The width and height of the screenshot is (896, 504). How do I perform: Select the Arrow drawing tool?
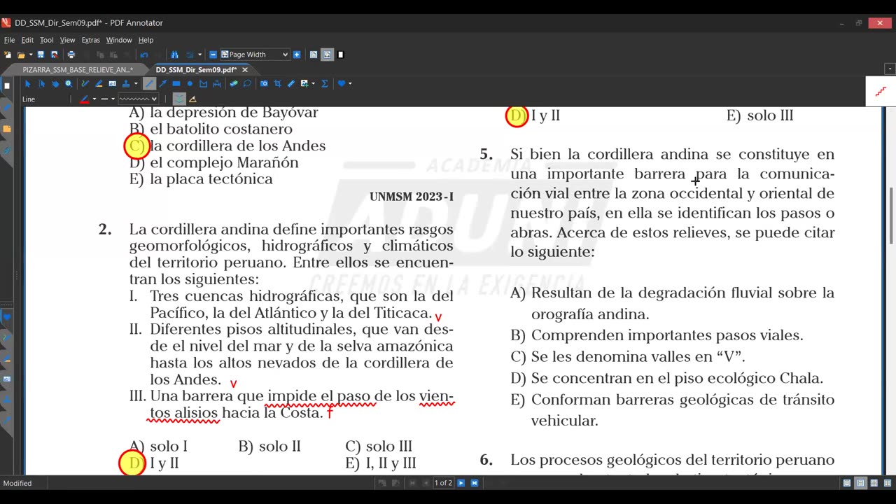point(162,84)
